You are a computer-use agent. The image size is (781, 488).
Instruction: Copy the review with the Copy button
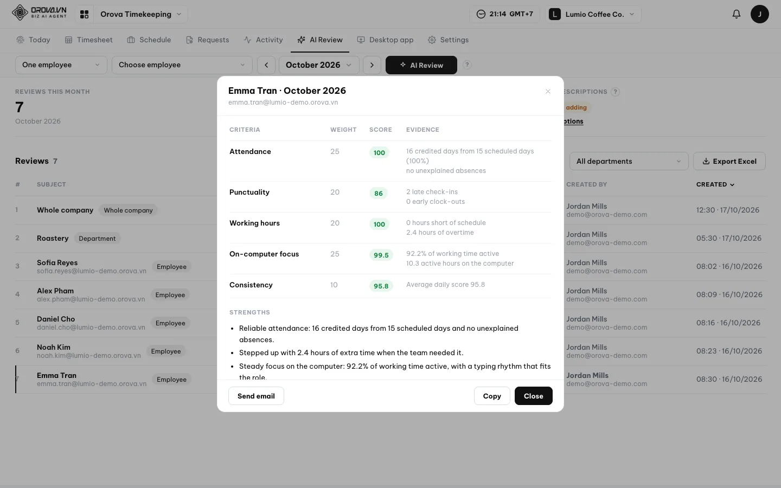[x=492, y=396]
